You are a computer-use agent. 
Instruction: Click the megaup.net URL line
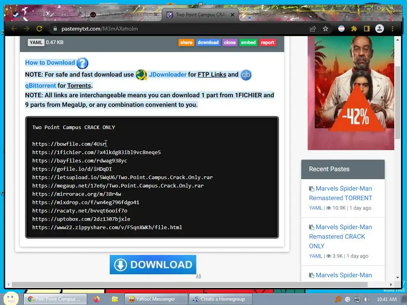coord(118,186)
